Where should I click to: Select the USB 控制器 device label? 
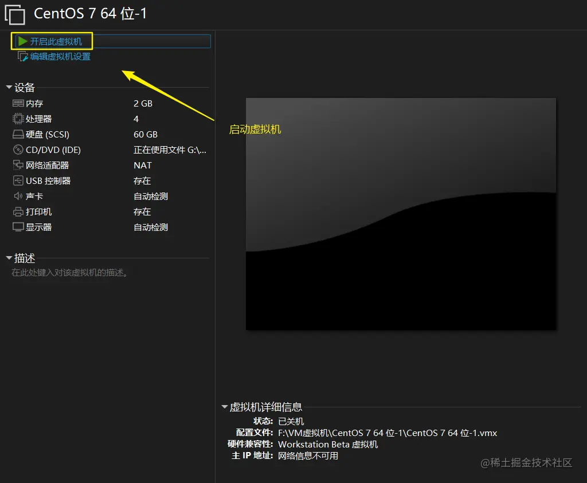coord(48,181)
